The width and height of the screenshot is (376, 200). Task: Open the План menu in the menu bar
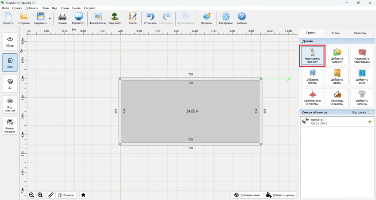pyautogui.click(x=45, y=8)
